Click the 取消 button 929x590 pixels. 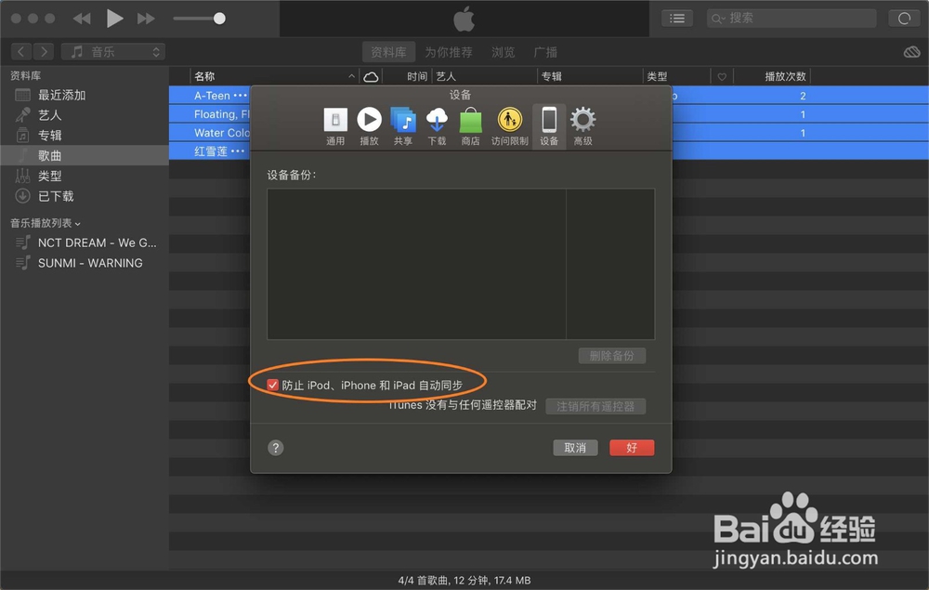(x=575, y=448)
